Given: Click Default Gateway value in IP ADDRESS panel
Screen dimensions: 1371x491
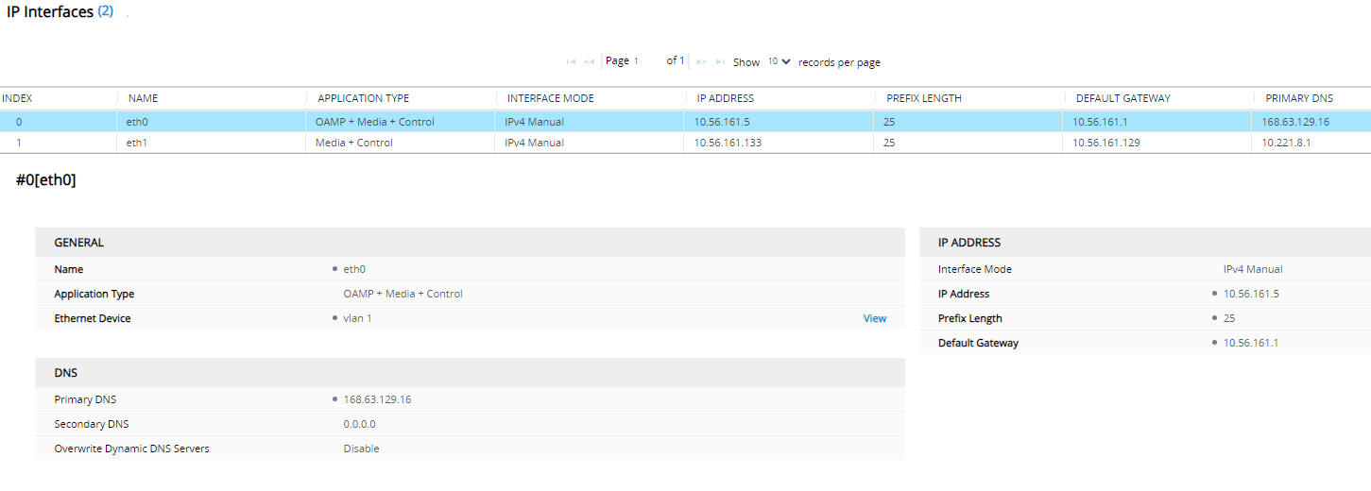Looking at the screenshot, I should tap(1251, 343).
